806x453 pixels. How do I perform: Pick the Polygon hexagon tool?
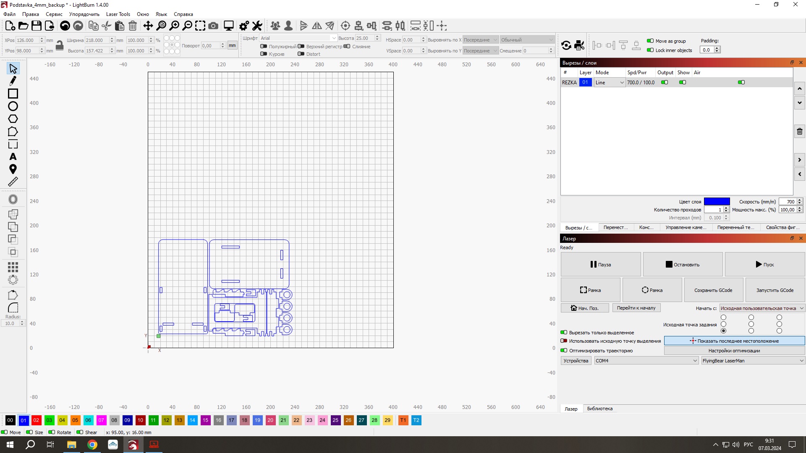tap(13, 119)
